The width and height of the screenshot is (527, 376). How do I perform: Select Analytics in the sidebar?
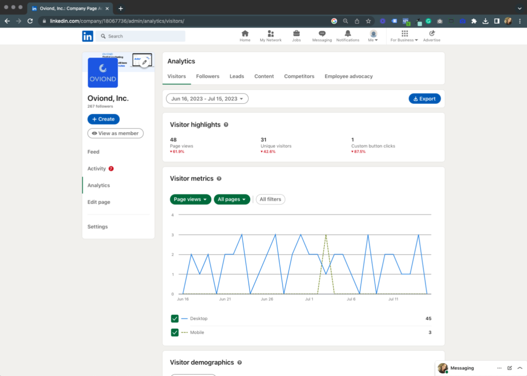pos(98,185)
